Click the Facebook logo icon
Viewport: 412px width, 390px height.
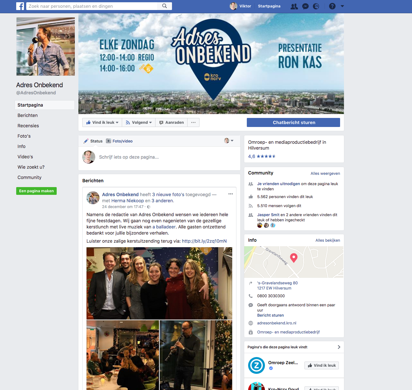click(20, 6)
